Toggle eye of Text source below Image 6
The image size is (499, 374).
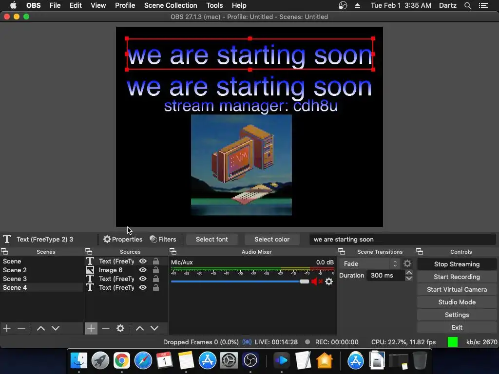tap(143, 279)
